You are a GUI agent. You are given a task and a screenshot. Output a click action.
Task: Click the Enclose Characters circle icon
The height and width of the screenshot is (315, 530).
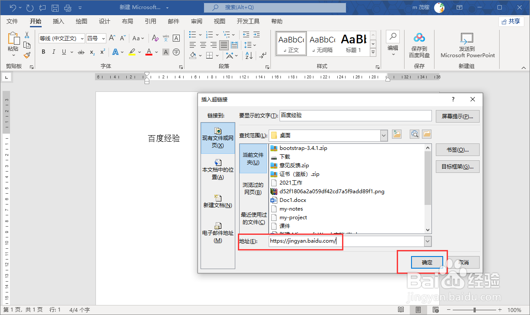point(176,52)
